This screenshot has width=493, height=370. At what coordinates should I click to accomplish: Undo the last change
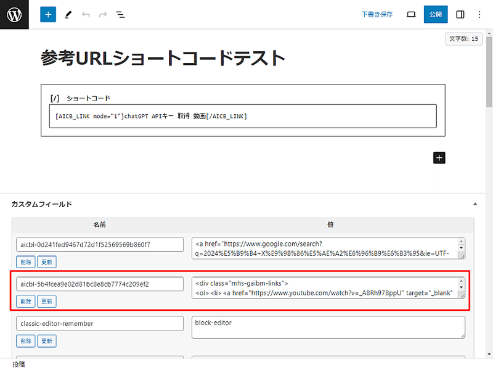[x=86, y=14]
